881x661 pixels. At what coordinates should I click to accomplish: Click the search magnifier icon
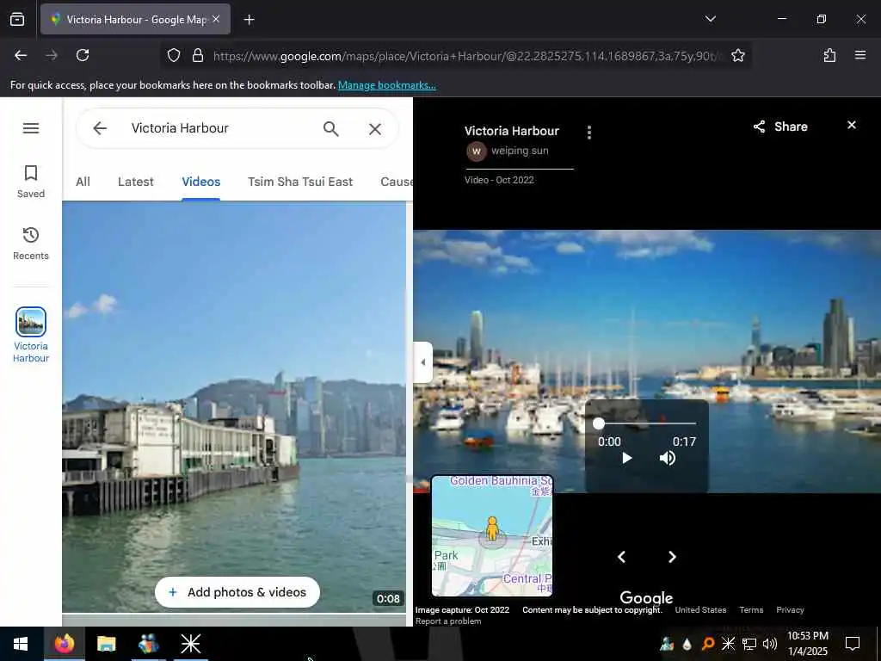(x=331, y=129)
